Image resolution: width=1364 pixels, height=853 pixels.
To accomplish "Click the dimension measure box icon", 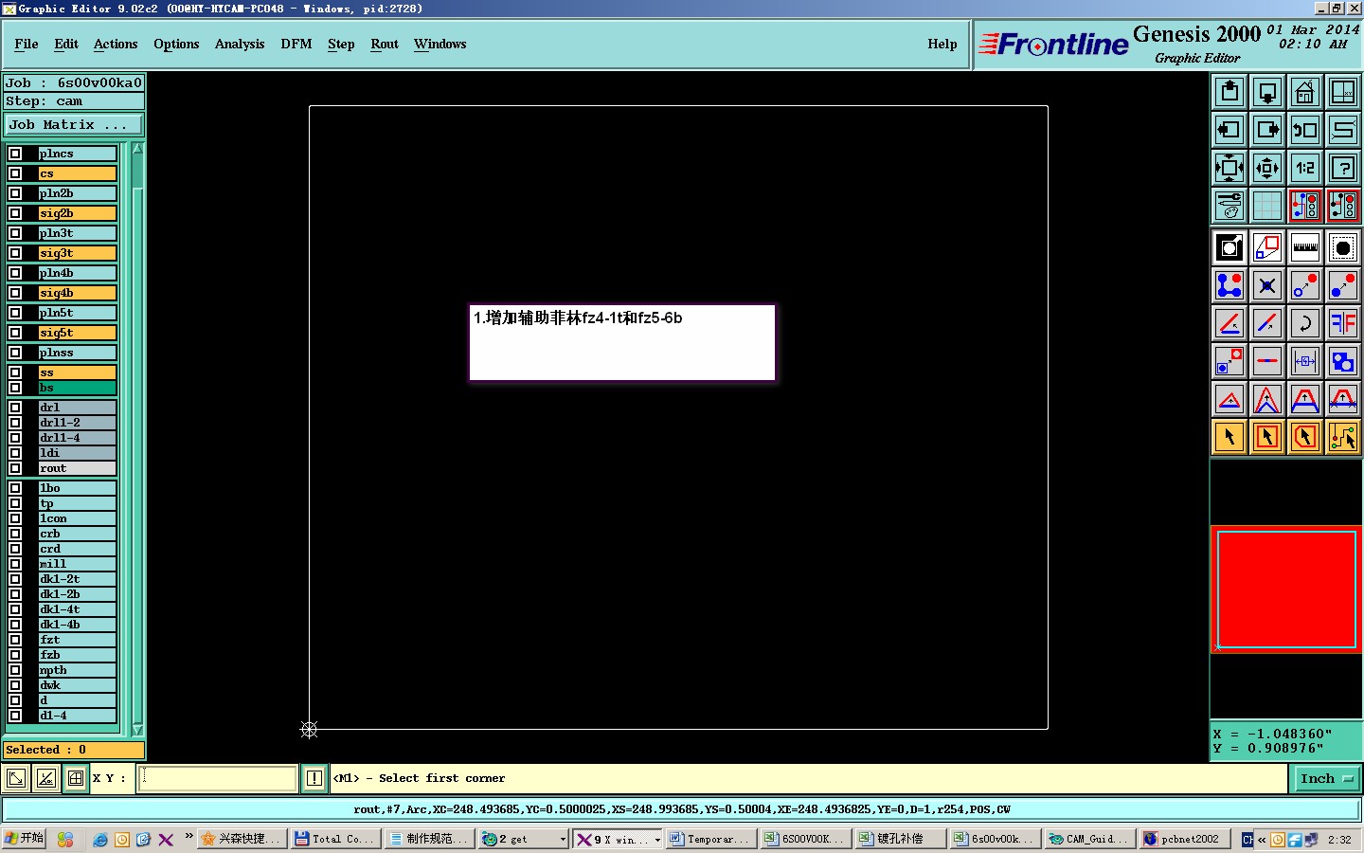I will (1305, 361).
